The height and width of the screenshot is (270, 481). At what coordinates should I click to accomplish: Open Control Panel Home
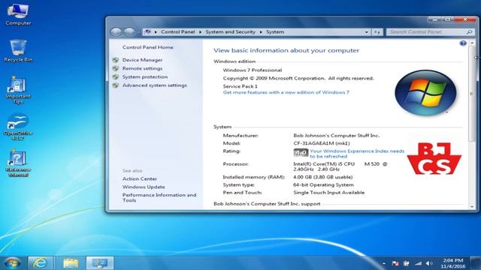click(x=148, y=47)
